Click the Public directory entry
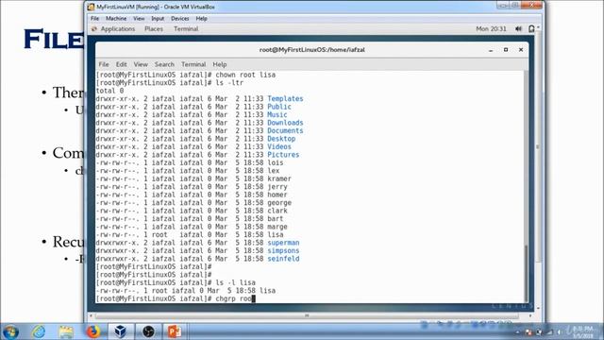Image resolution: width=604 pixels, height=340 pixels. click(x=279, y=107)
